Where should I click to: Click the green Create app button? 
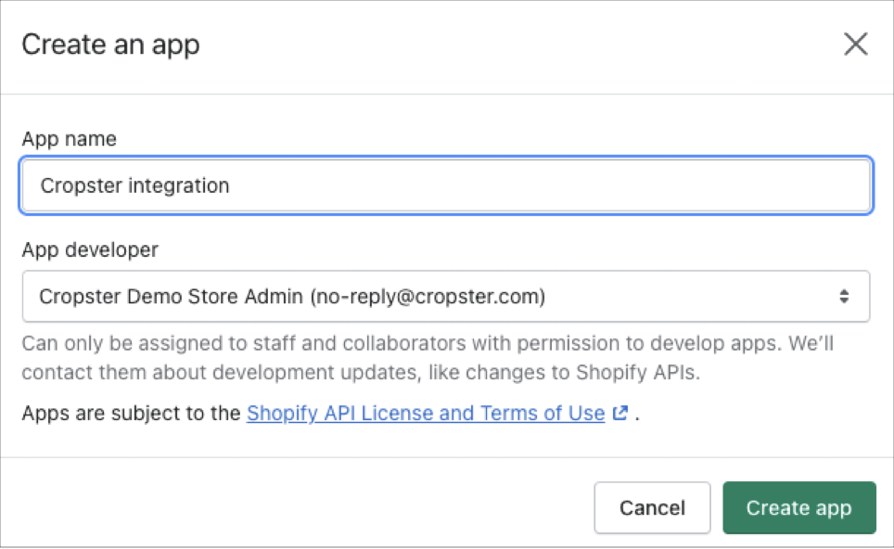(x=798, y=507)
